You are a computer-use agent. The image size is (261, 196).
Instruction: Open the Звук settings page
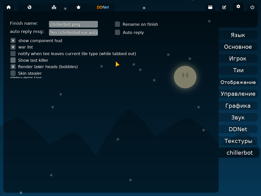(x=238, y=117)
